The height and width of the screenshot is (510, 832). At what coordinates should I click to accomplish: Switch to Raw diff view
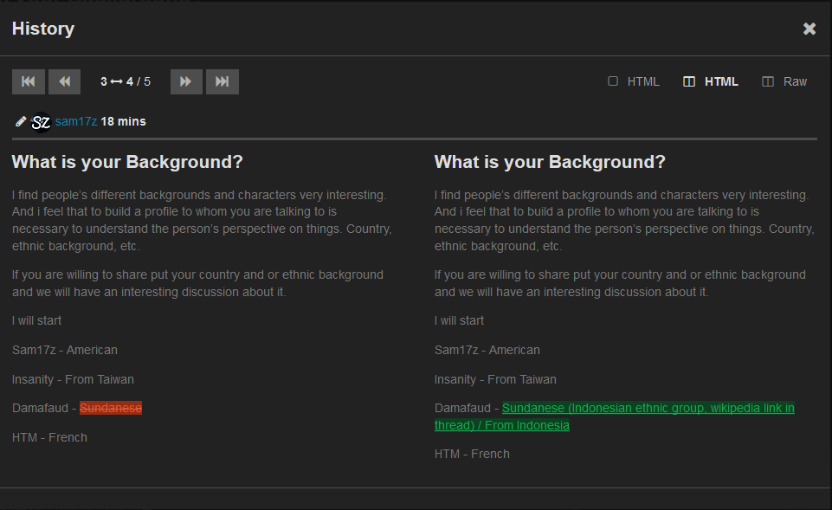[784, 81]
